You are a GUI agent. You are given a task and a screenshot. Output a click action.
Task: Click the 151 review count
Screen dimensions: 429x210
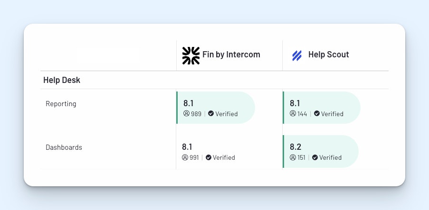pos(301,157)
